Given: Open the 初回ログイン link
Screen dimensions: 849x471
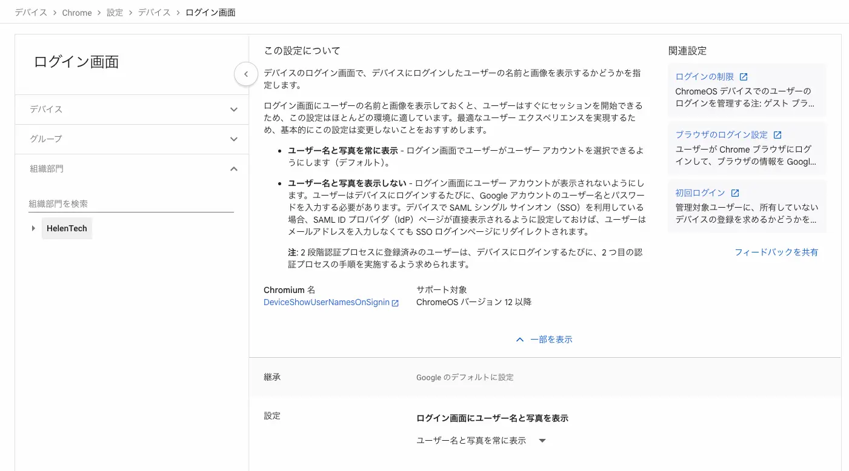Looking at the screenshot, I should 701,193.
